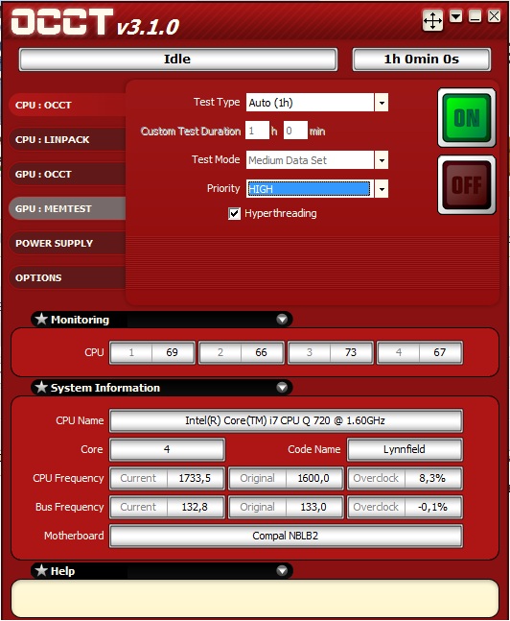Click the Idle status bar
This screenshot has height=621, width=510.
178,59
